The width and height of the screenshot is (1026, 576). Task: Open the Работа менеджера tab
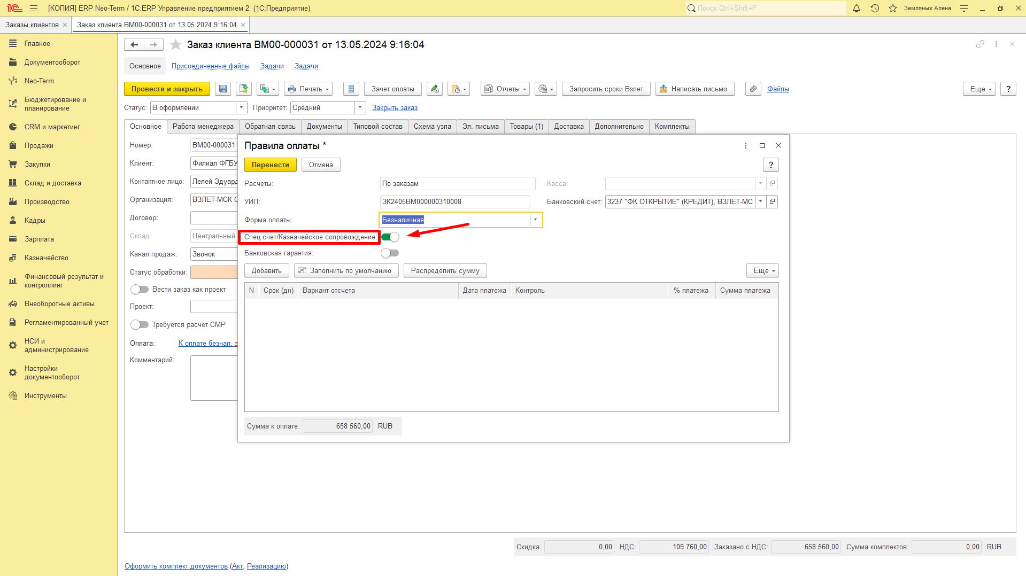coord(203,127)
